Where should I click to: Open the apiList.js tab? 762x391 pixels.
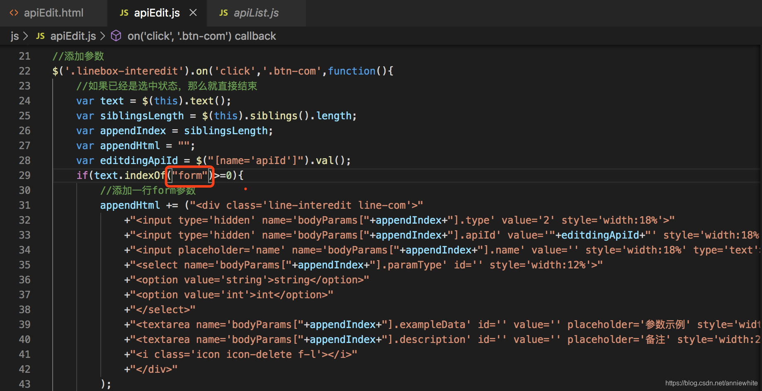point(256,13)
